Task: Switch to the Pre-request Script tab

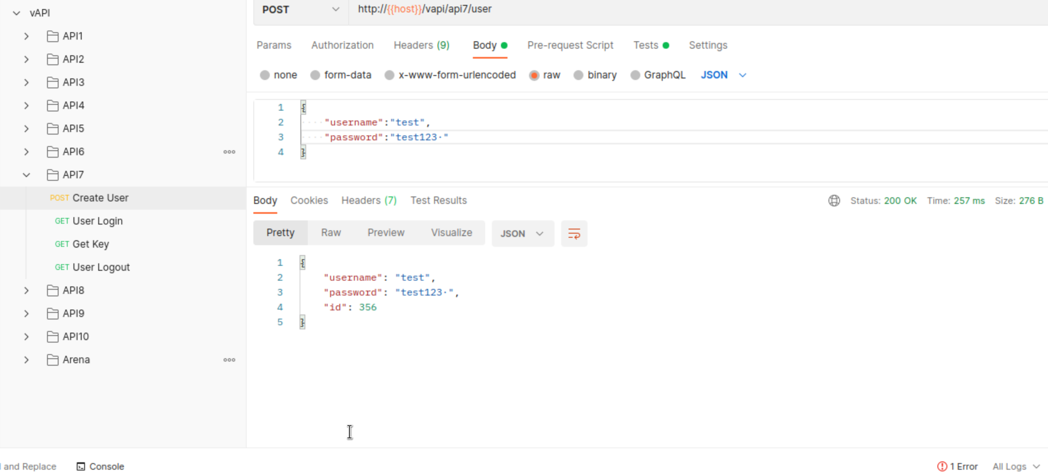Action: (570, 45)
